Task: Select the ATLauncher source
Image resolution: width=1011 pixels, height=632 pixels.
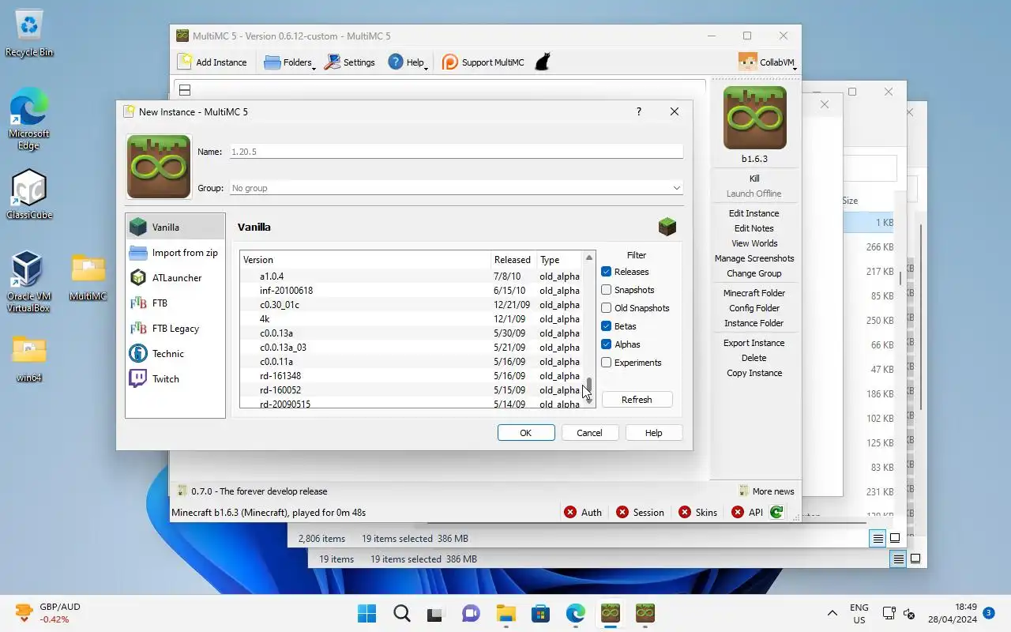Action: (x=175, y=278)
